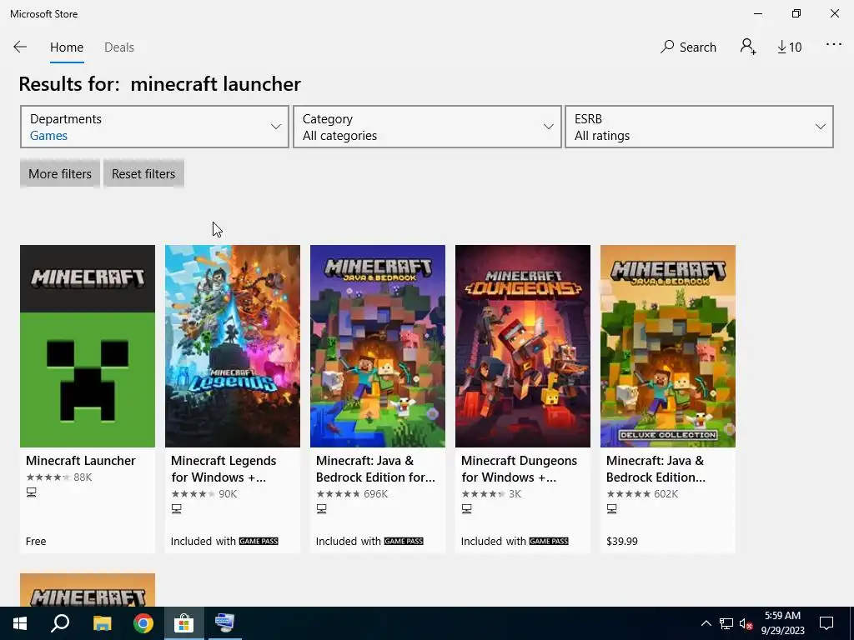Image resolution: width=854 pixels, height=640 pixels.
Task: Launch Google Chrome from taskbar
Action: pos(143,623)
